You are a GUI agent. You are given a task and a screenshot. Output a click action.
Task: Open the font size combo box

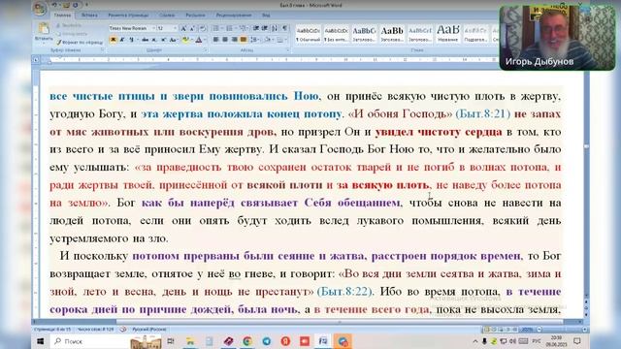(167, 28)
